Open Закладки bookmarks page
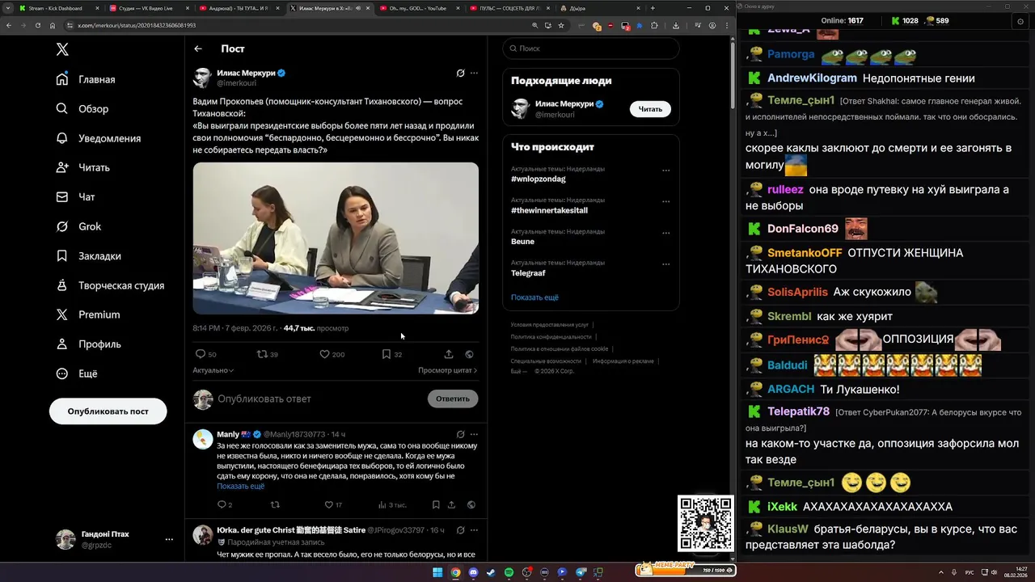The image size is (1035, 582). point(89,256)
